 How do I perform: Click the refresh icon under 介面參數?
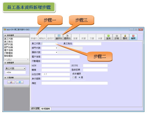tap(20, 82)
